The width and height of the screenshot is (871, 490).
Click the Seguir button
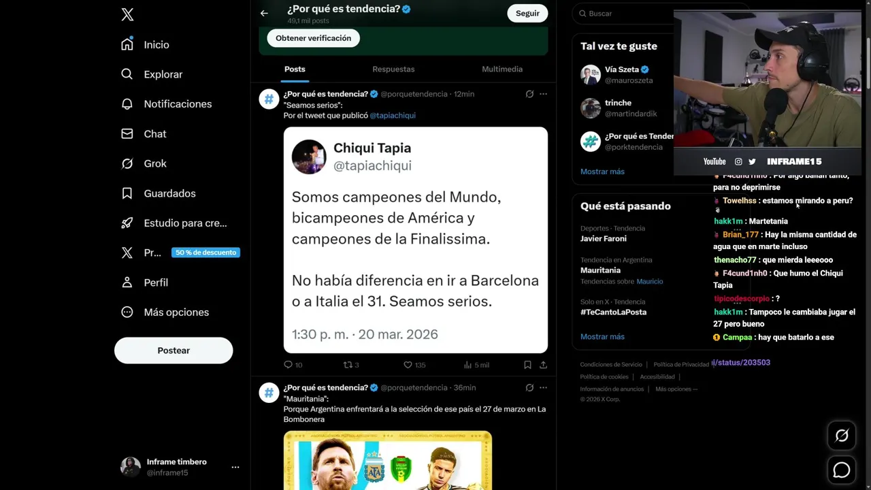coord(527,13)
